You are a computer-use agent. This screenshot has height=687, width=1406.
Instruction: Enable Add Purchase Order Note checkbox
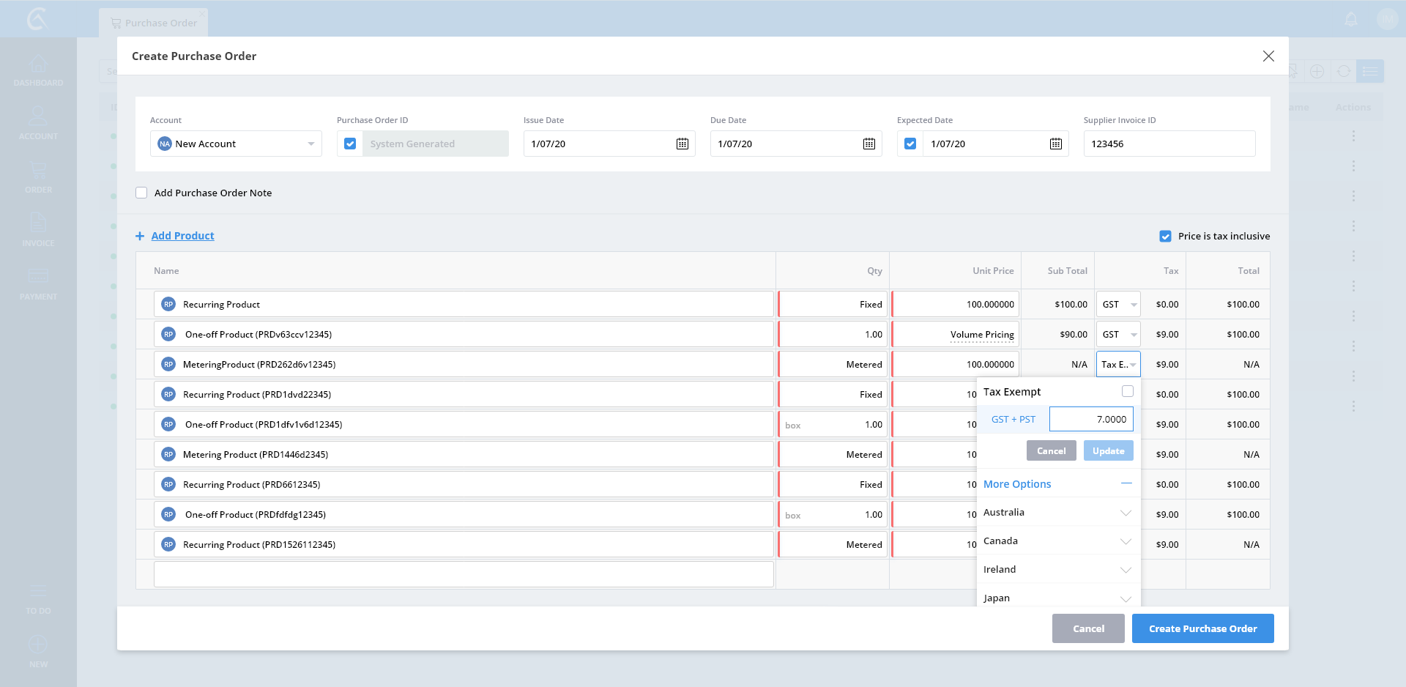click(x=141, y=193)
